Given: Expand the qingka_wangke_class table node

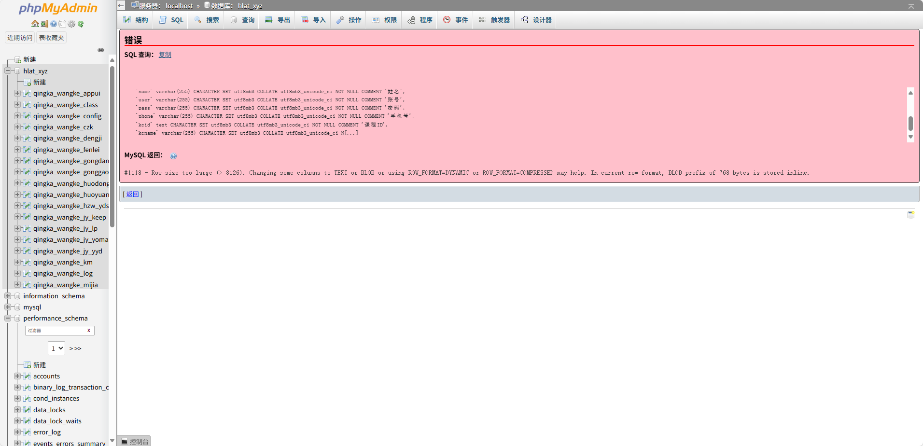Looking at the screenshot, I should [x=17, y=104].
